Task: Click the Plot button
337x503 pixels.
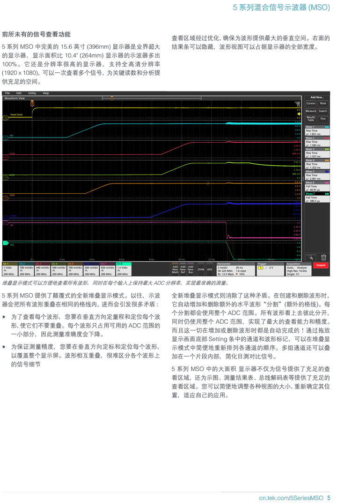Action: click(x=323, y=119)
